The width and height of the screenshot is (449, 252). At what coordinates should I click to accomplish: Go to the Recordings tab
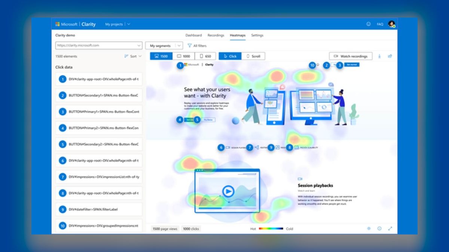pos(216,35)
